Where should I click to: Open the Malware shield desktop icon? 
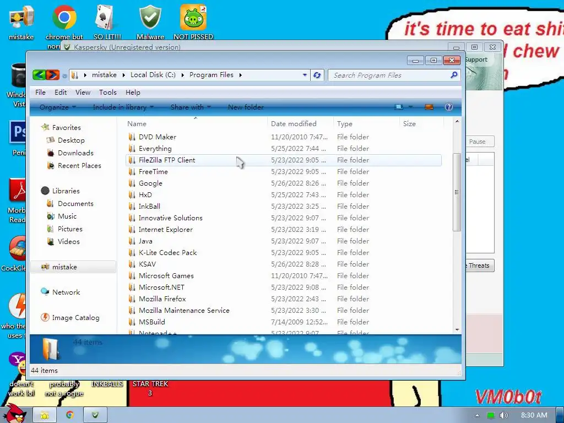pos(150,22)
